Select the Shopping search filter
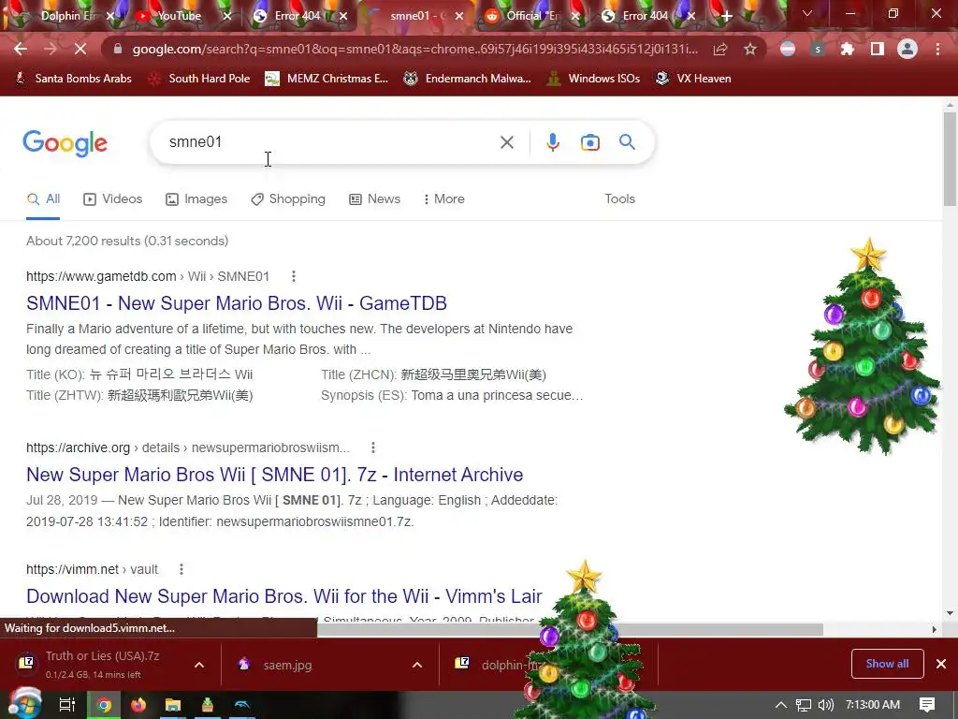The image size is (958, 719). (288, 198)
